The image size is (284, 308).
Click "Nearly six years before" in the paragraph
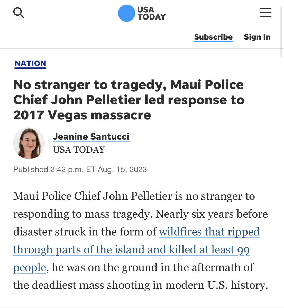(212, 214)
